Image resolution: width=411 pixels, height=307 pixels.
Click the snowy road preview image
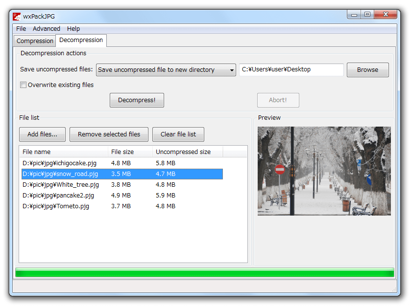click(324, 171)
